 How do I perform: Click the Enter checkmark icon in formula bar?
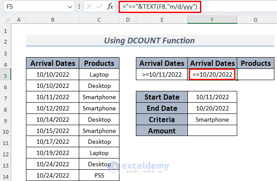99,6
